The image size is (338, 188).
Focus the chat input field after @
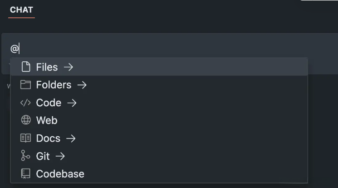[x=136, y=48]
